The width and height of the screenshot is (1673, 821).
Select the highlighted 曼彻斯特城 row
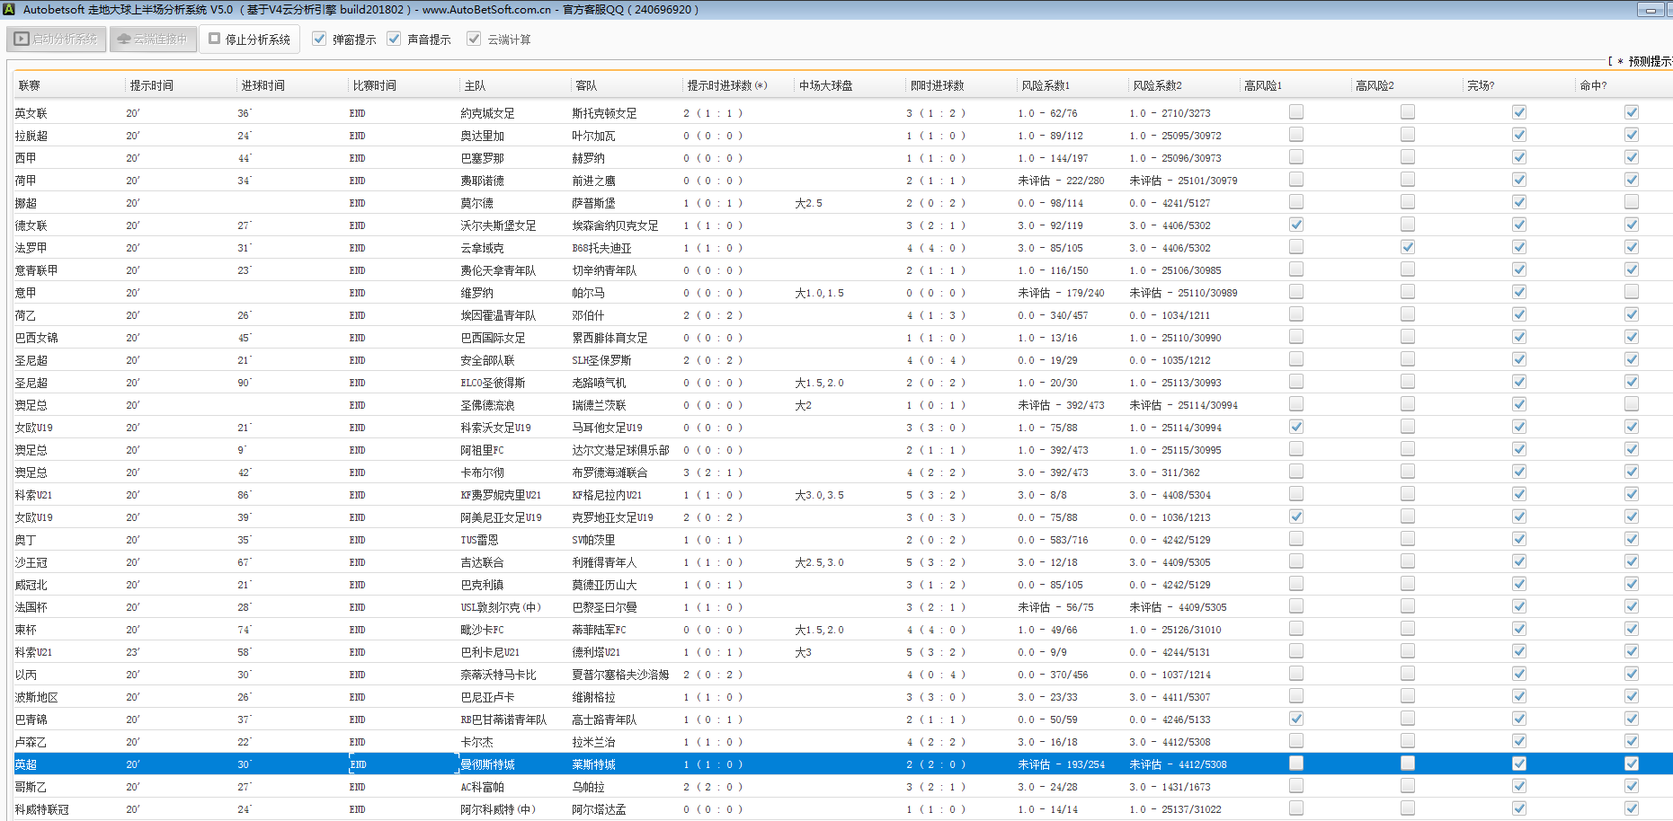[487, 764]
